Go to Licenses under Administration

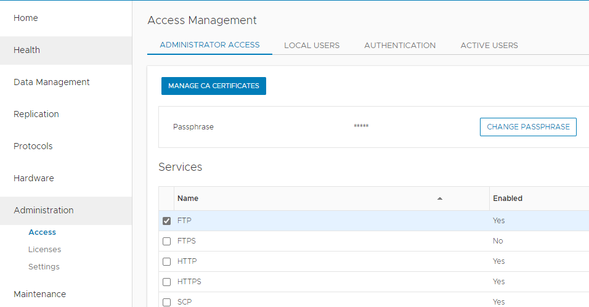point(44,250)
